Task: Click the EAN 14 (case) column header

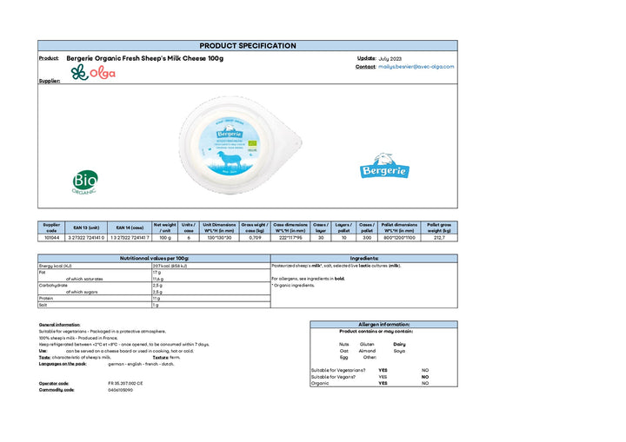Action: pyautogui.click(x=130, y=228)
